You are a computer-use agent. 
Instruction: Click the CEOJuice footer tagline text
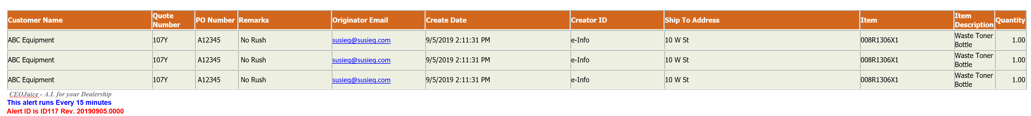coord(60,94)
